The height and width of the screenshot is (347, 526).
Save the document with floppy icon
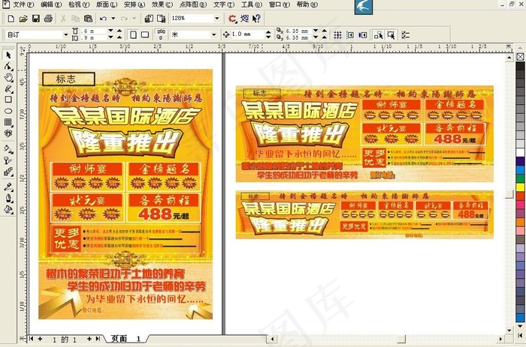36,19
